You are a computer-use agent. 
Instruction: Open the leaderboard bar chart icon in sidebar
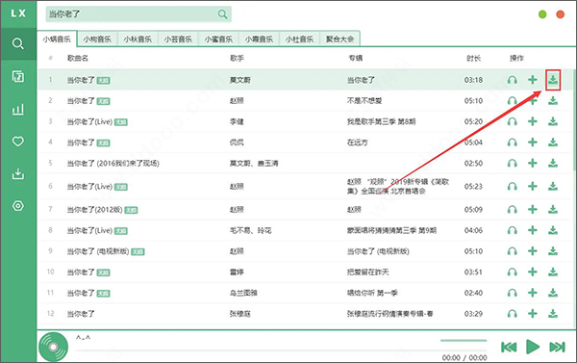(x=18, y=109)
